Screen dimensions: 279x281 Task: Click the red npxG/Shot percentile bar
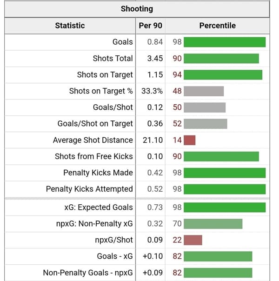pyautogui.click(x=193, y=240)
